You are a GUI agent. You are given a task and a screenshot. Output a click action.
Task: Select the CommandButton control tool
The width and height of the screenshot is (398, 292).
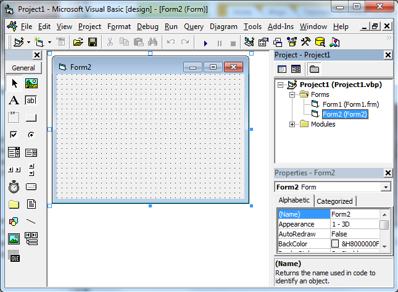[31, 117]
